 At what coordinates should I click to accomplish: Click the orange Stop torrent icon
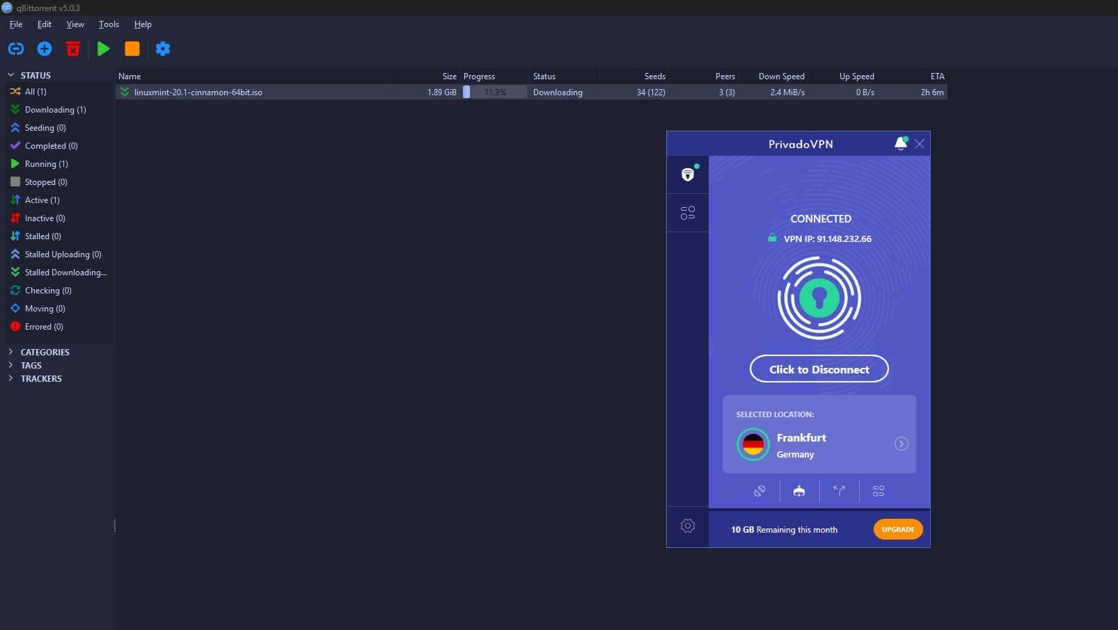[132, 49]
